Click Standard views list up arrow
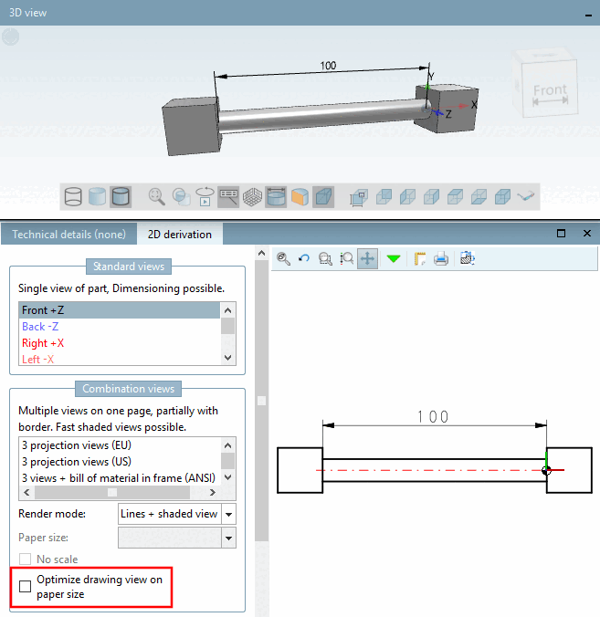600x617 pixels. [x=227, y=310]
